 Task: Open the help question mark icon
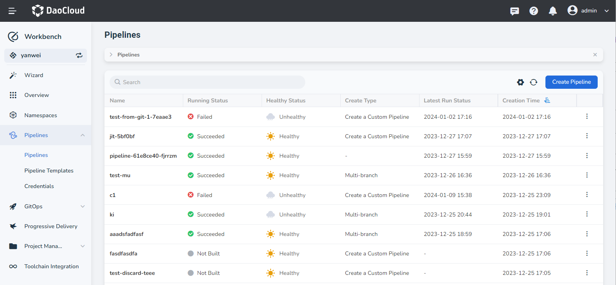(x=534, y=11)
